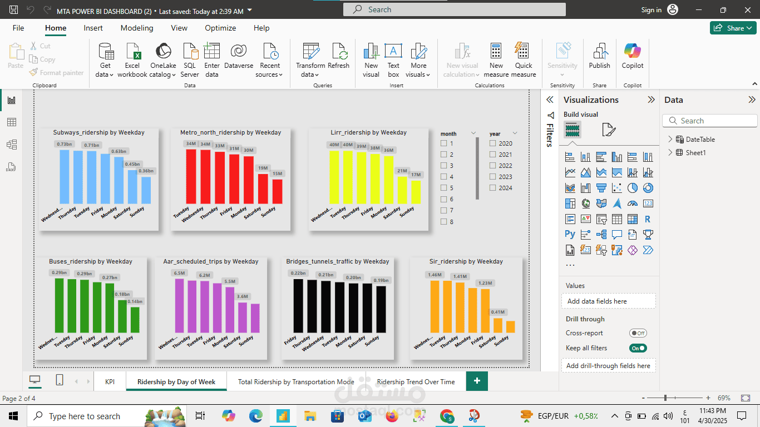The image size is (760, 427).
Task: Enable Cross-report drill through toggle
Action: click(638, 333)
